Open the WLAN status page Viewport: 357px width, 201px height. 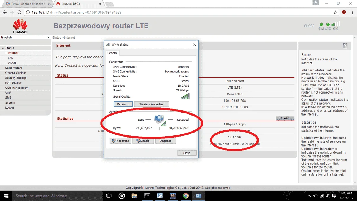coord(12,63)
